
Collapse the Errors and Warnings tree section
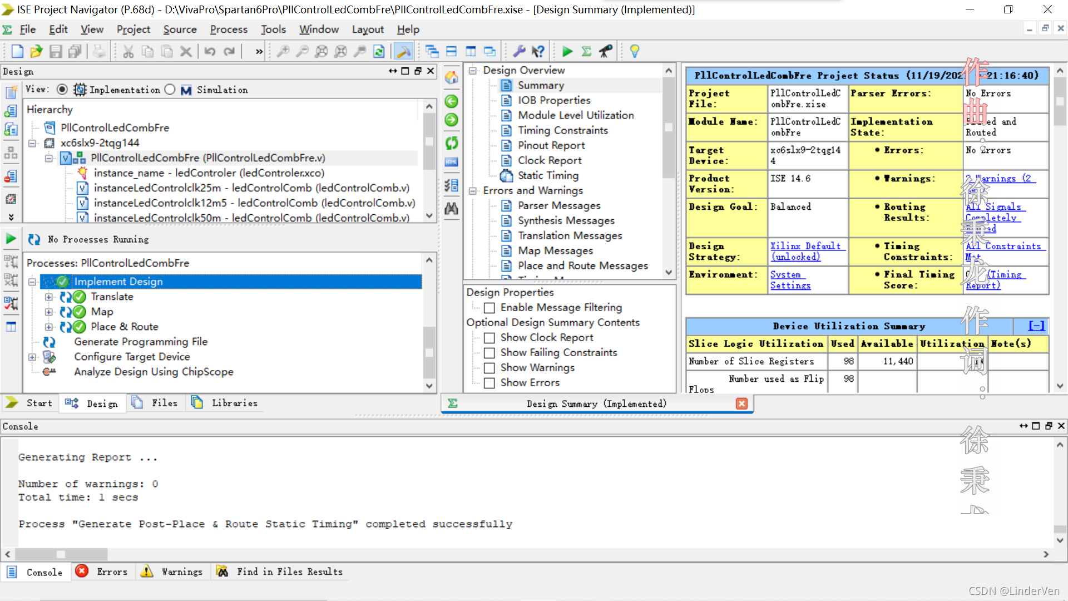(x=473, y=191)
